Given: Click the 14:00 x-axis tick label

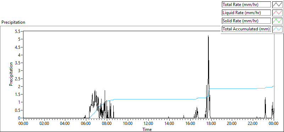Looking at the screenshot, I should pos(169,124).
